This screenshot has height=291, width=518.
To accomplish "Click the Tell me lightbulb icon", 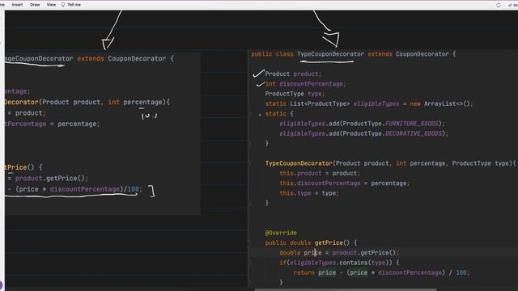I will [x=63, y=5].
